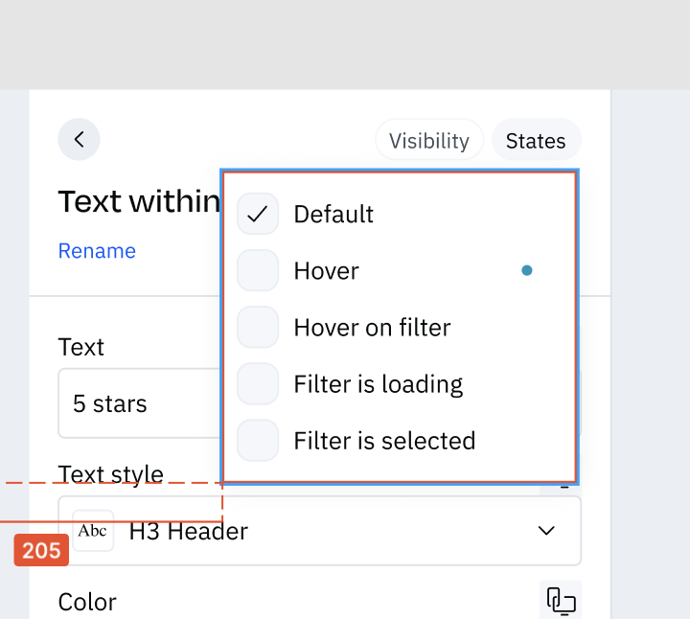Viewport: 690px width, 619px height.
Task: Click the 'Text within' element title
Action: (x=139, y=201)
